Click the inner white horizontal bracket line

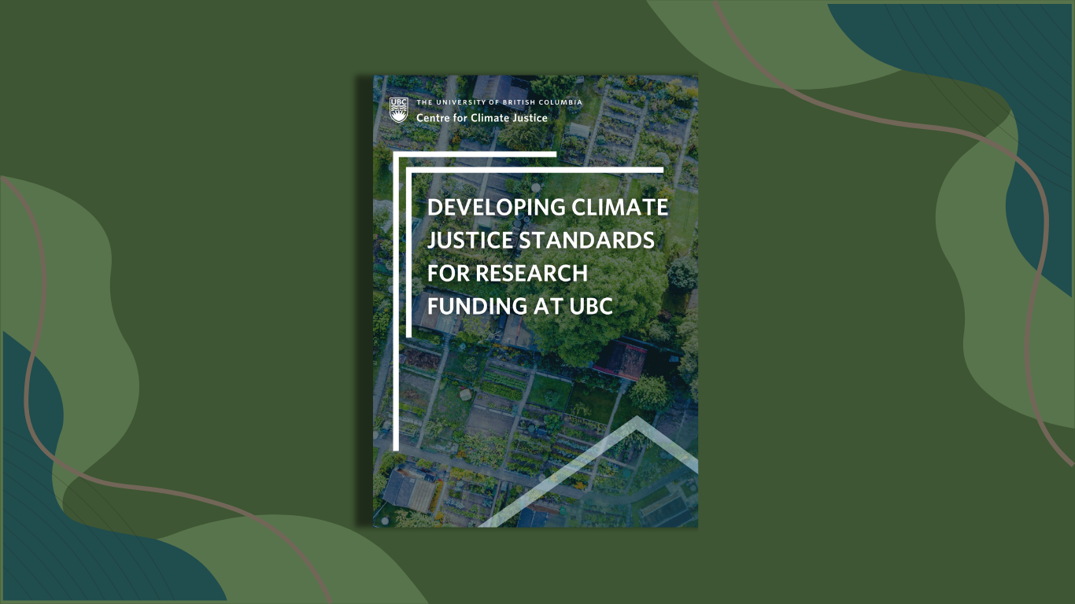click(x=535, y=169)
